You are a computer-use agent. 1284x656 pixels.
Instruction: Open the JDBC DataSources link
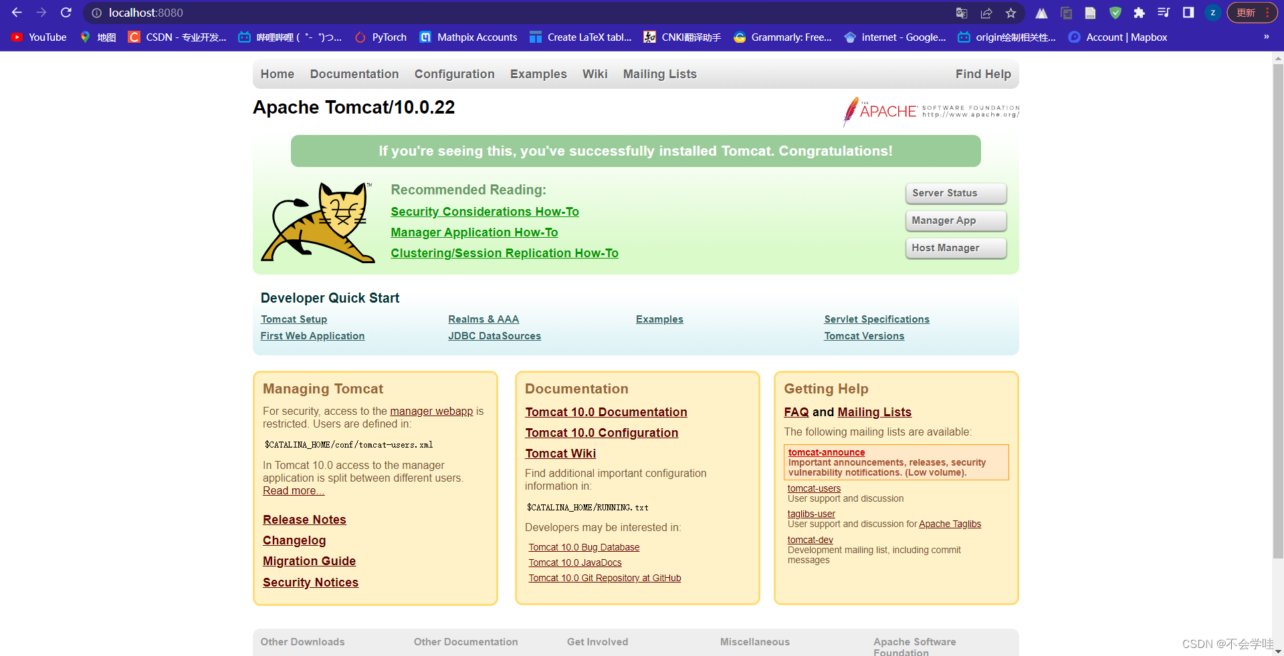(x=494, y=336)
